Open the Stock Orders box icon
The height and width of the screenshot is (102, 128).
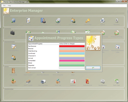(13, 81)
